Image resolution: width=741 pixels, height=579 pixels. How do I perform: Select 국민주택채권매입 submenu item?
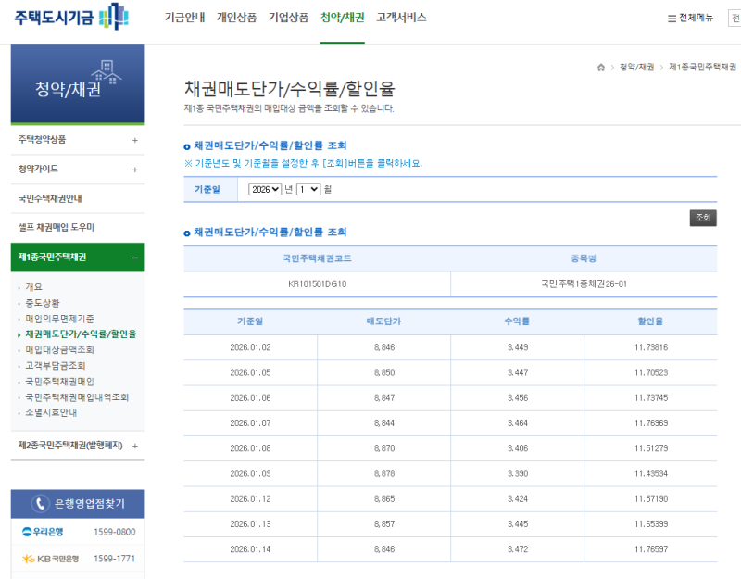59,382
